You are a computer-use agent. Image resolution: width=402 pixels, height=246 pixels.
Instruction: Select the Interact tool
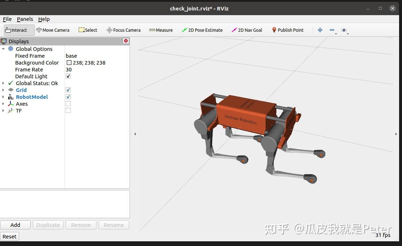click(19, 30)
